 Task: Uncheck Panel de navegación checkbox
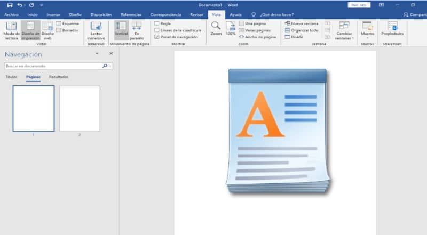point(156,37)
